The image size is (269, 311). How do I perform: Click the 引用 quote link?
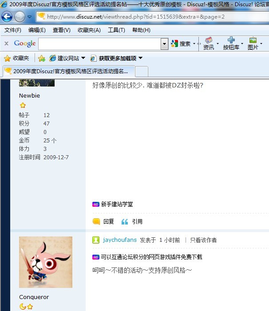[137, 221]
